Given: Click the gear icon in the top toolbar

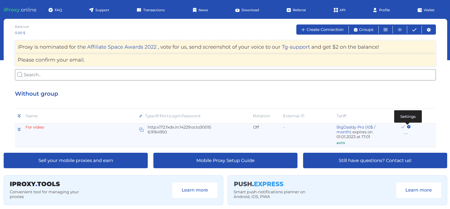Looking at the screenshot, I should [x=429, y=30].
